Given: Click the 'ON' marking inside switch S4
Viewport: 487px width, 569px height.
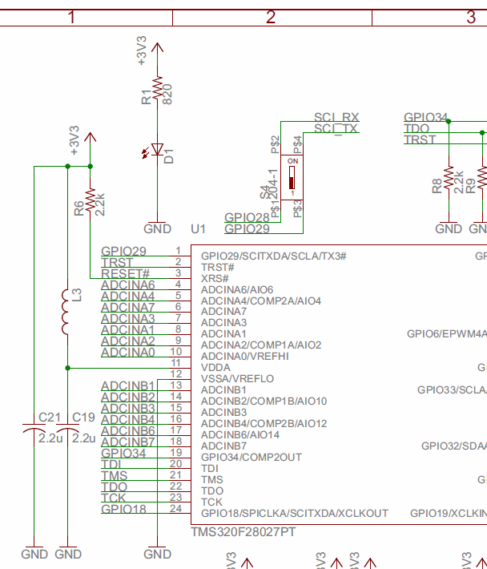Looking at the screenshot, I should point(292,161).
